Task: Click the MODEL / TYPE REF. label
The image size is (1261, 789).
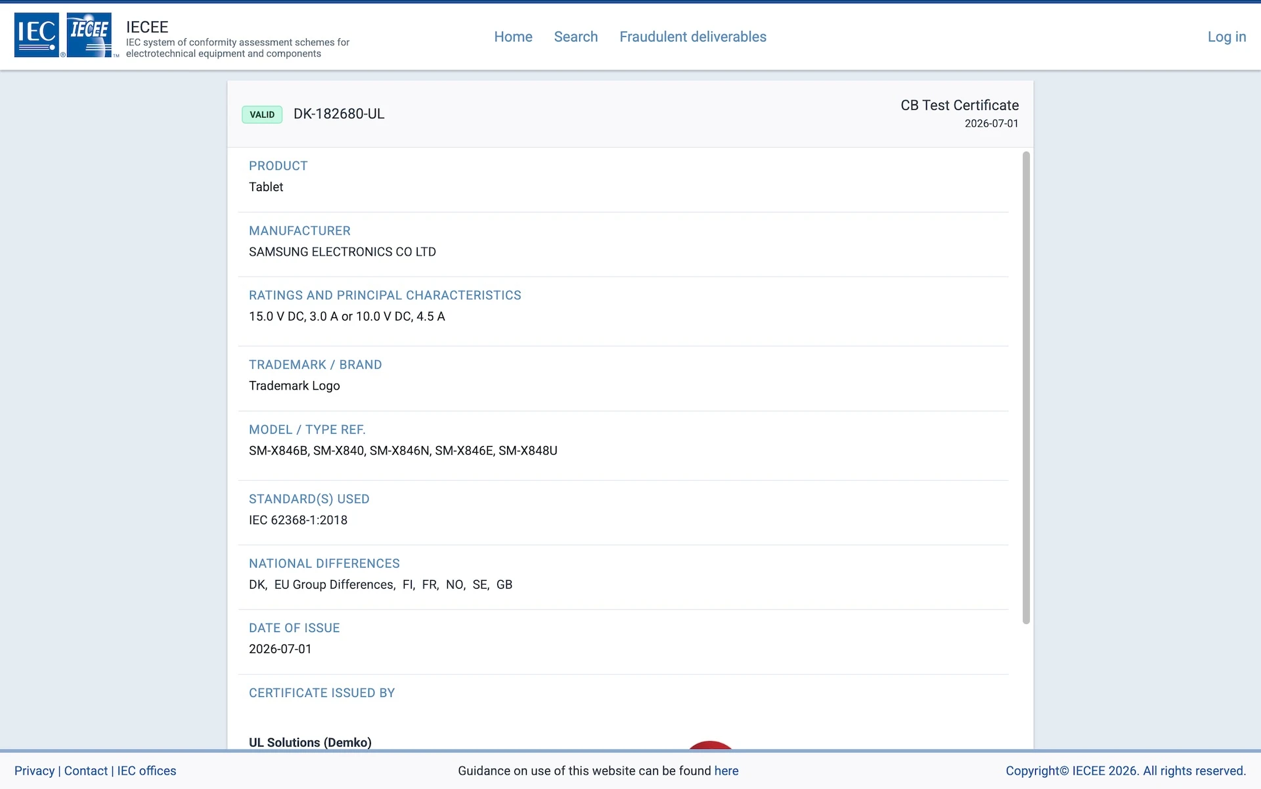Action: [x=307, y=430]
